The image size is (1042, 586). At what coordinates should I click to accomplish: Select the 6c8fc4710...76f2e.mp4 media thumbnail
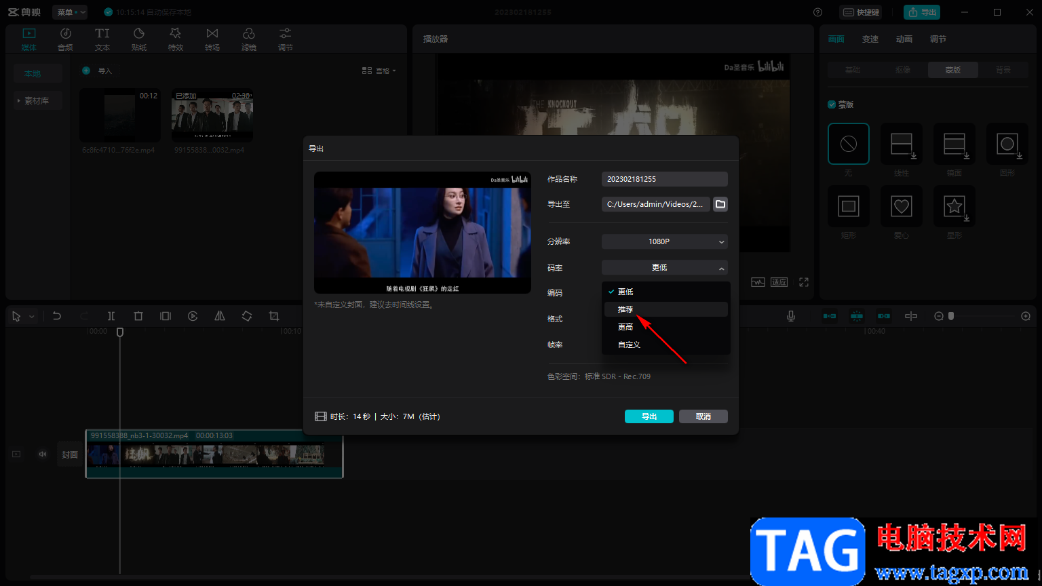(x=119, y=115)
